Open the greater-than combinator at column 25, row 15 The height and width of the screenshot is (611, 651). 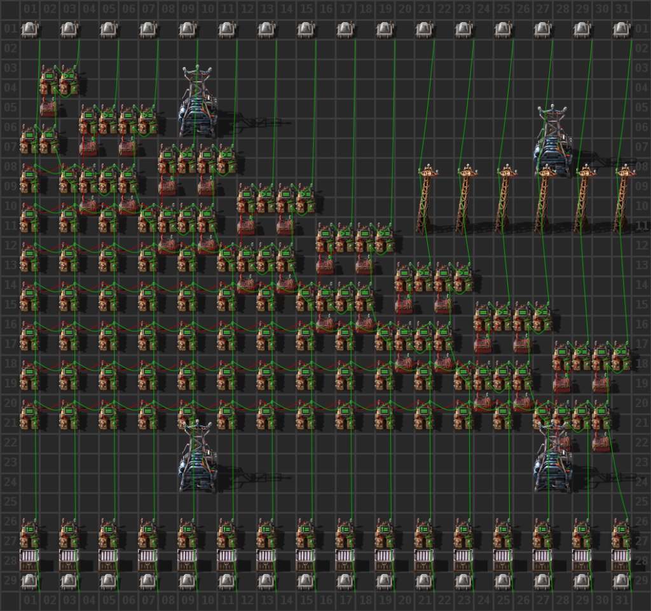coord(503,316)
